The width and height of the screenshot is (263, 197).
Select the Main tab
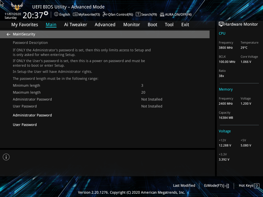51,25
